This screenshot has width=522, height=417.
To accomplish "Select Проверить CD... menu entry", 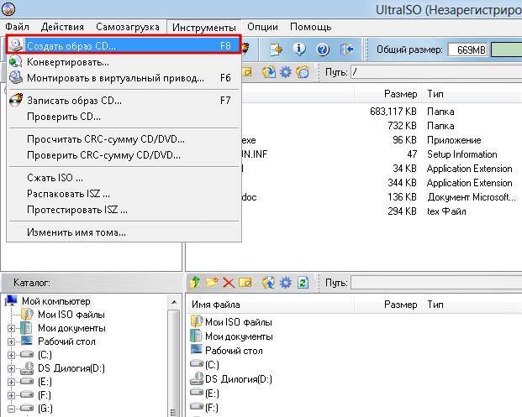I will pos(124,117).
